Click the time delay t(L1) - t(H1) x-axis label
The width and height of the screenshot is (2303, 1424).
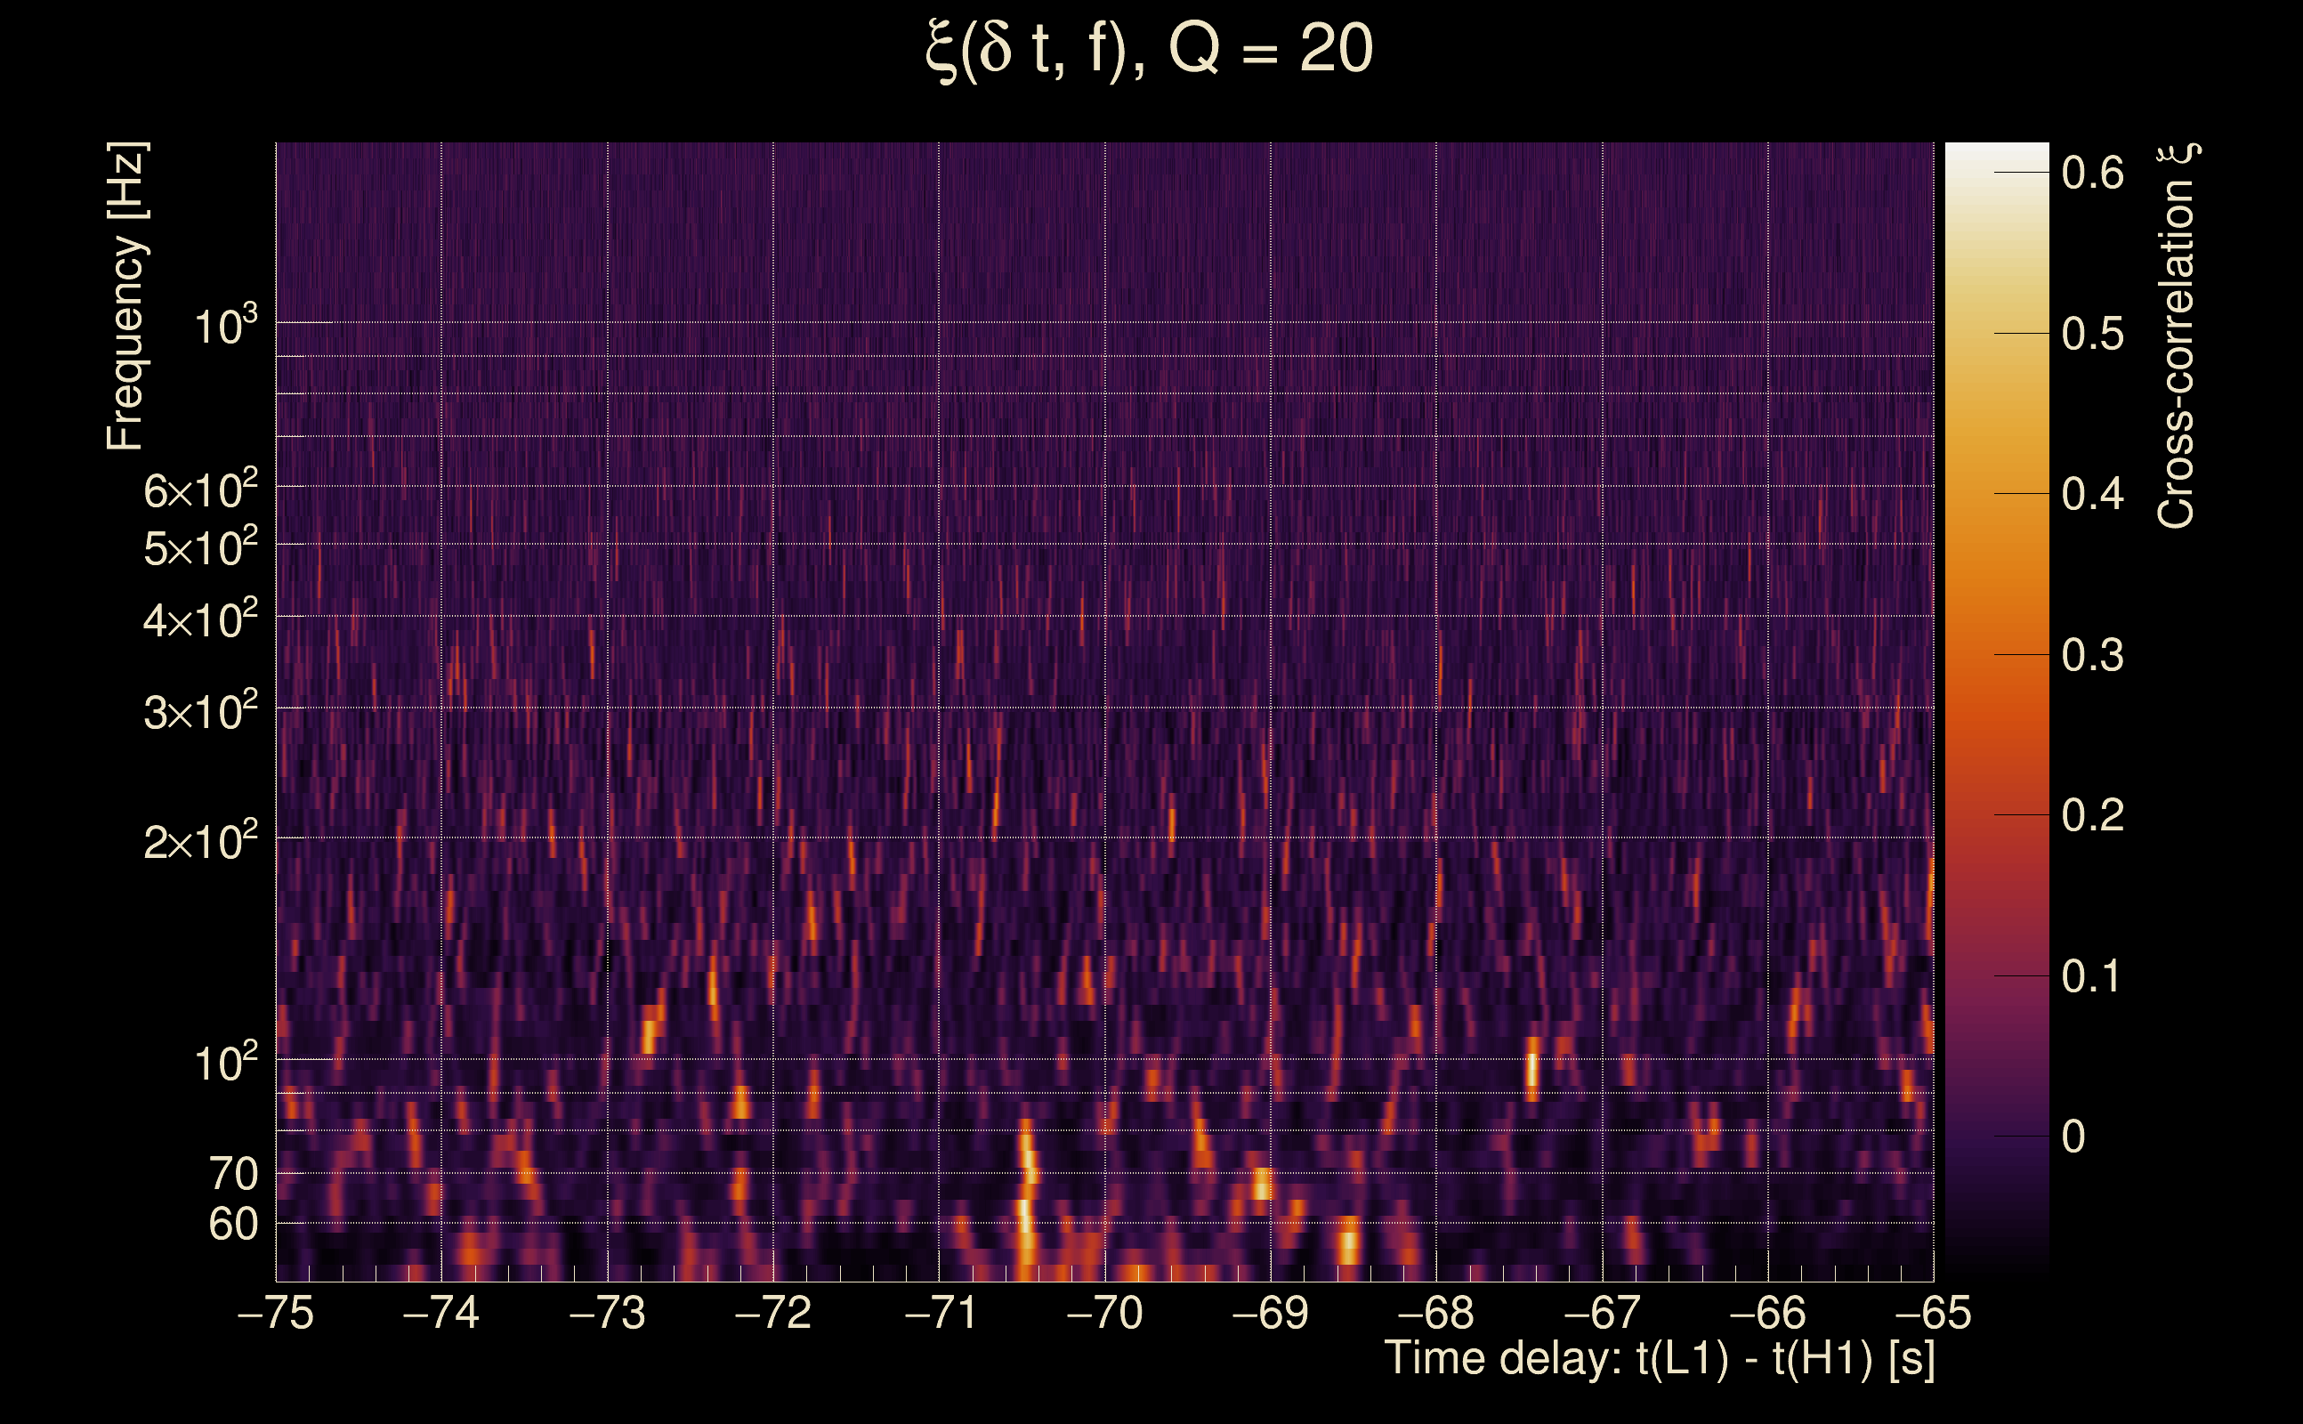click(x=1659, y=1359)
